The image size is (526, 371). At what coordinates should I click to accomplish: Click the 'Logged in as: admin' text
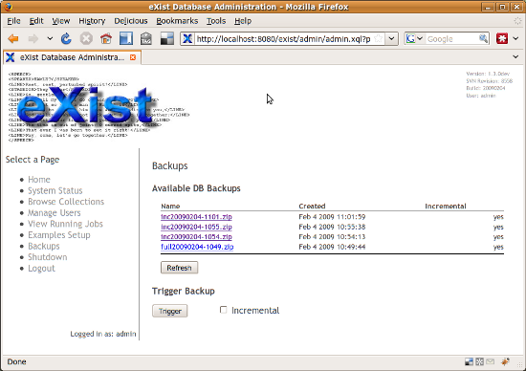(x=103, y=334)
